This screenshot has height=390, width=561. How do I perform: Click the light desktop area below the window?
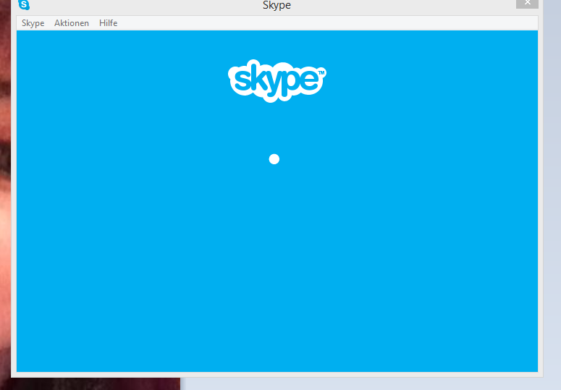[x=362, y=383]
